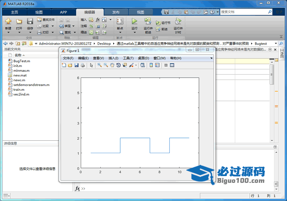Click the Print (打印) button
This screenshot has height=201, width=287.
tap(43, 33)
